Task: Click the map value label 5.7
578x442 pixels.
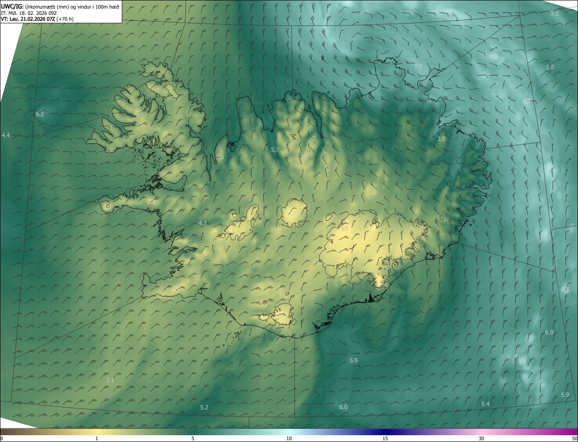Action: (x=275, y=150)
